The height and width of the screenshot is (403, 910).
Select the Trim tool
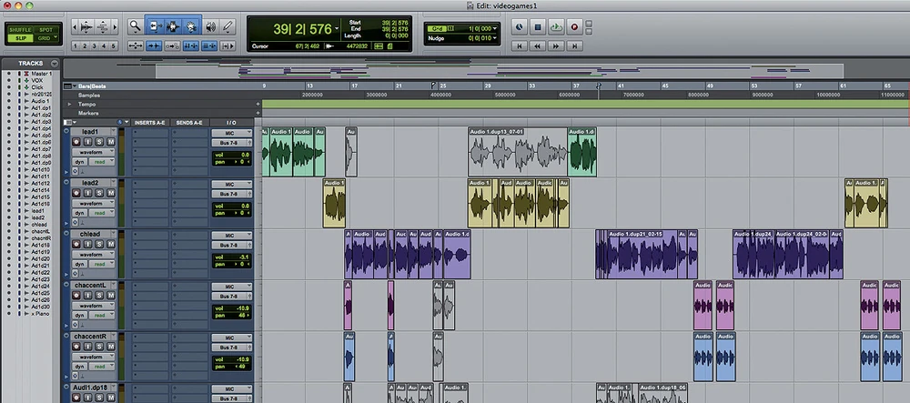[155, 26]
